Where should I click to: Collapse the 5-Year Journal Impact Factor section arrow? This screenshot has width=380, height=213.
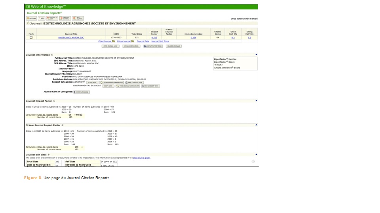click(x=256, y=125)
